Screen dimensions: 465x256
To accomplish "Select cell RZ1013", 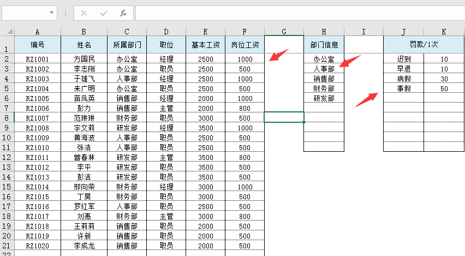I will pyautogui.click(x=37, y=177).
